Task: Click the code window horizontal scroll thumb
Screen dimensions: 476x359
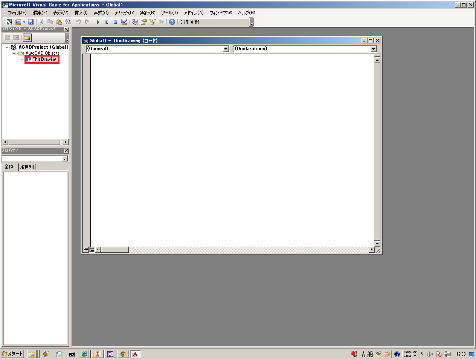Action: [115, 250]
